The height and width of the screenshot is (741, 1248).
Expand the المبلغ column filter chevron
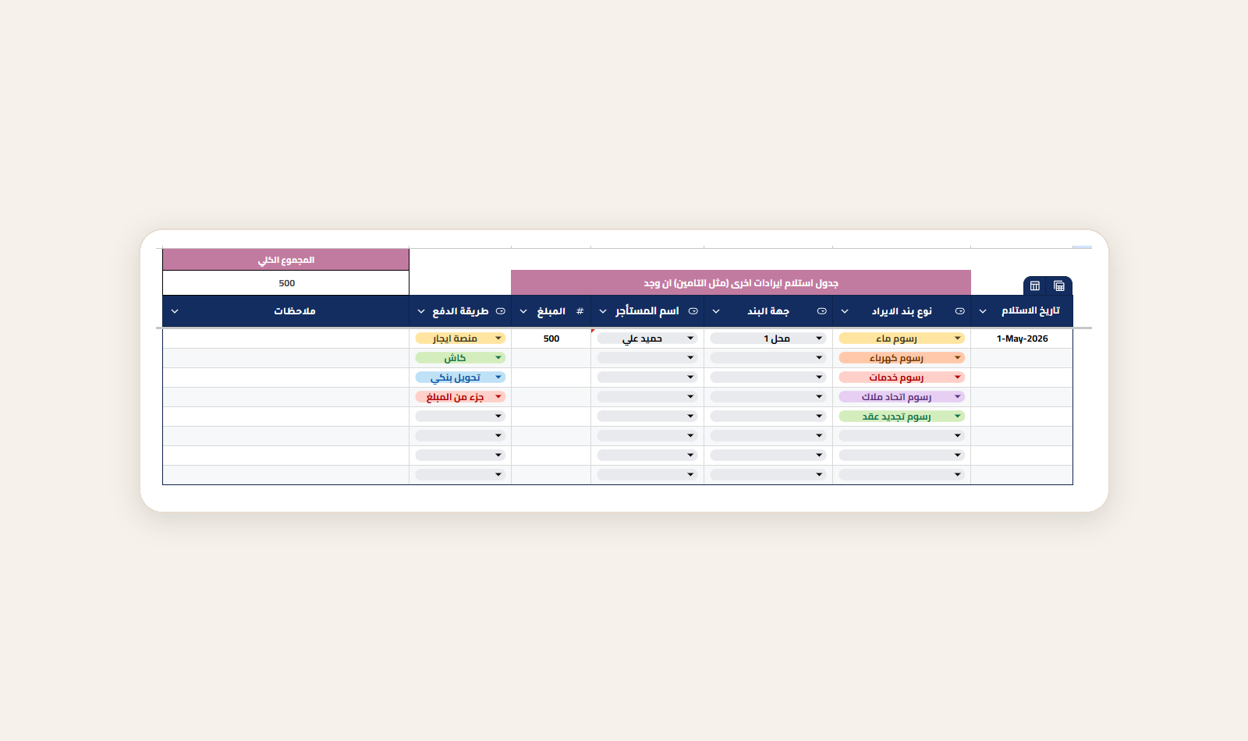click(x=523, y=311)
